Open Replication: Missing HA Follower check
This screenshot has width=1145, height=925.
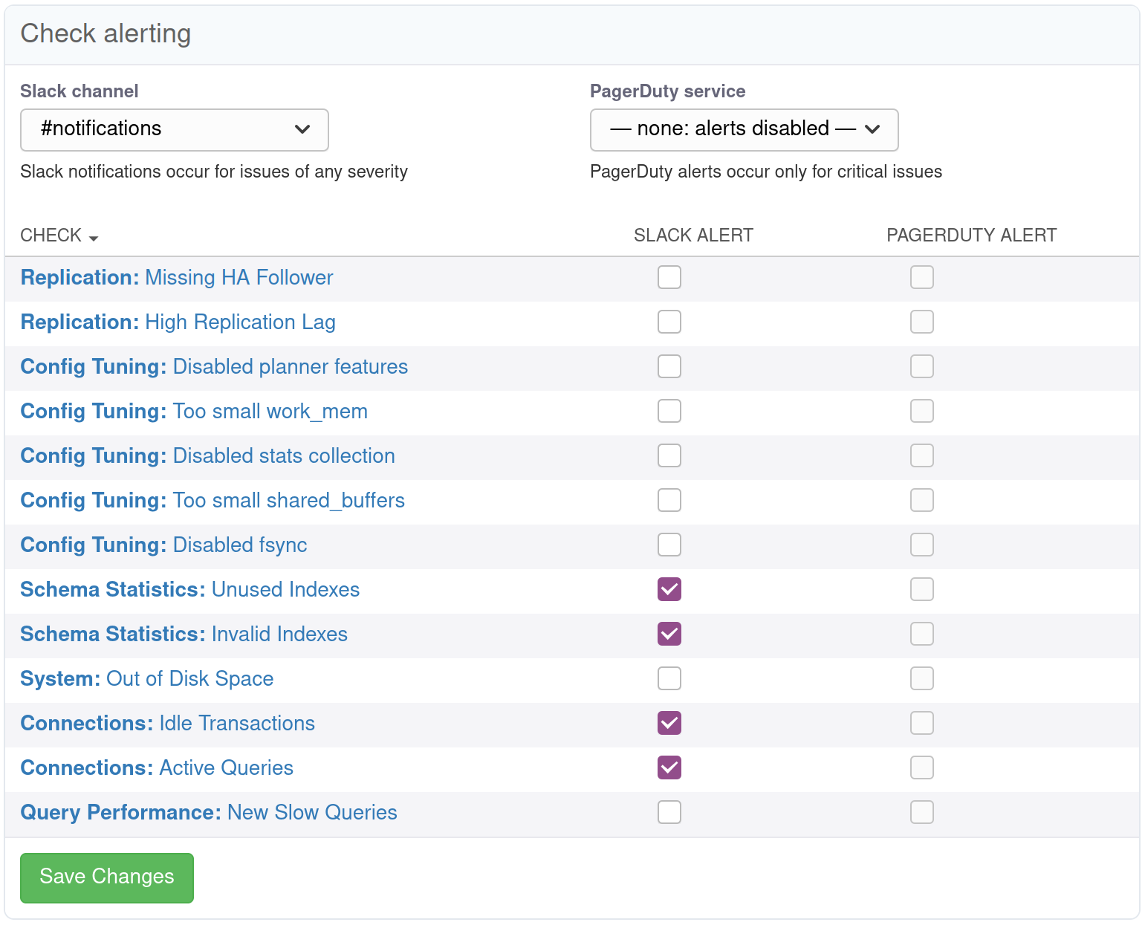(177, 278)
